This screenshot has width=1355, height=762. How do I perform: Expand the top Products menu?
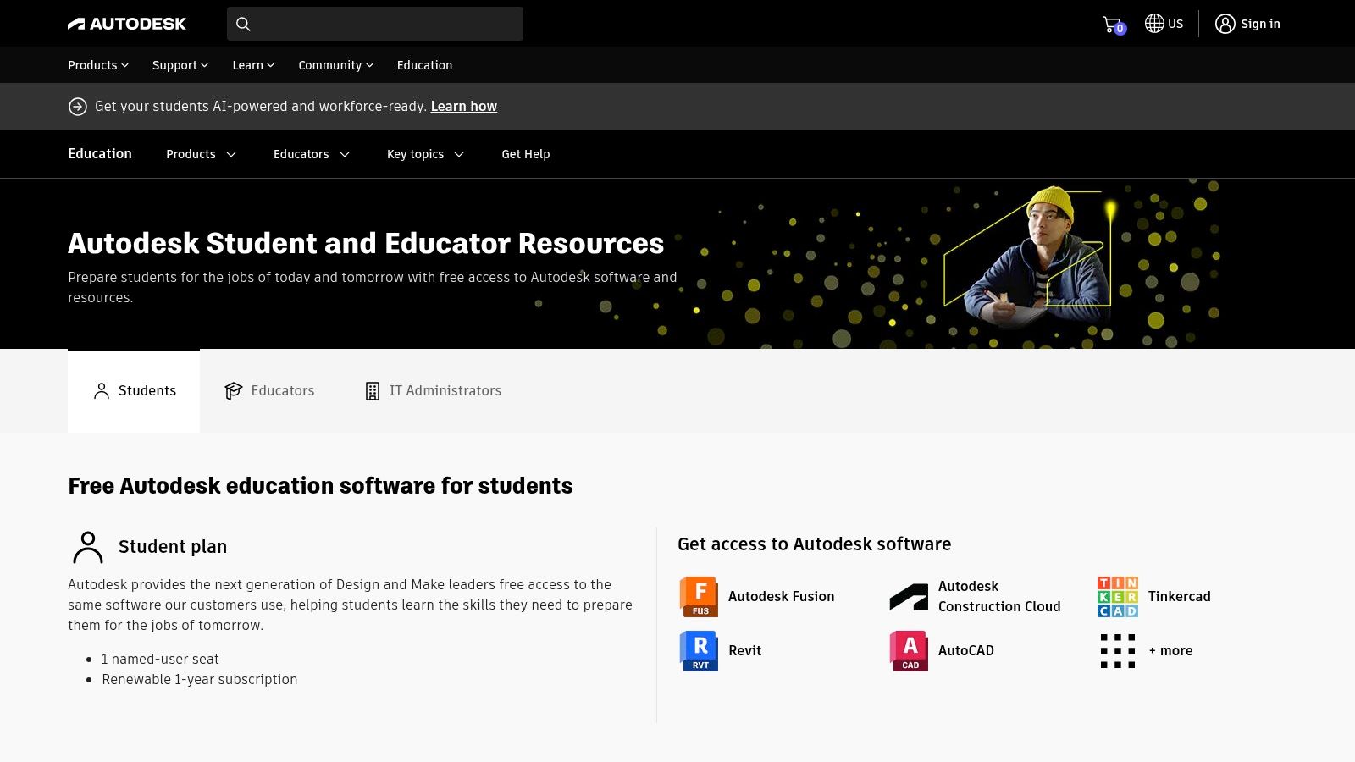[x=98, y=65]
